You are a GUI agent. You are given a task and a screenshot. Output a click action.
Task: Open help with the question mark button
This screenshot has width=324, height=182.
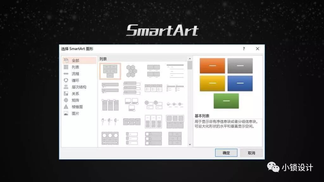[244, 49]
